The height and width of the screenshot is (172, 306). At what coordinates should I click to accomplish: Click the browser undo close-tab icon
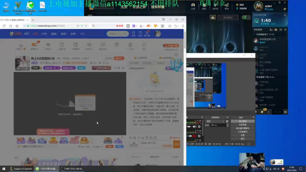pyautogui.click(x=176, y=26)
